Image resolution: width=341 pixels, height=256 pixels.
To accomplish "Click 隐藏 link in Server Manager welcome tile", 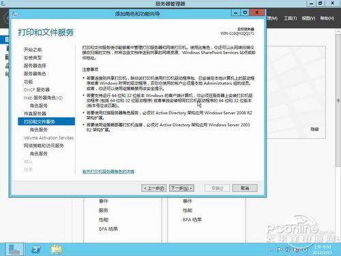I will (314, 129).
